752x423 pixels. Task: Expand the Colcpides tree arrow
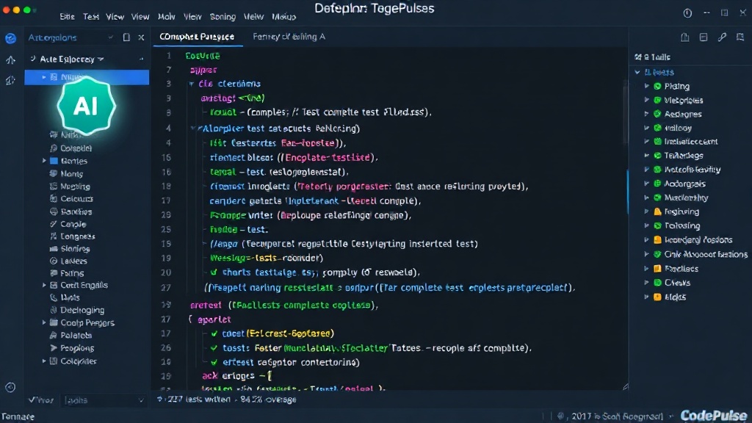44,361
